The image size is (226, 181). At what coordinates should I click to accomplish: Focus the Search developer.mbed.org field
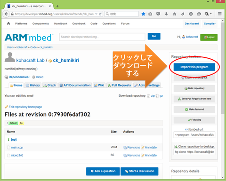[x=102, y=37]
